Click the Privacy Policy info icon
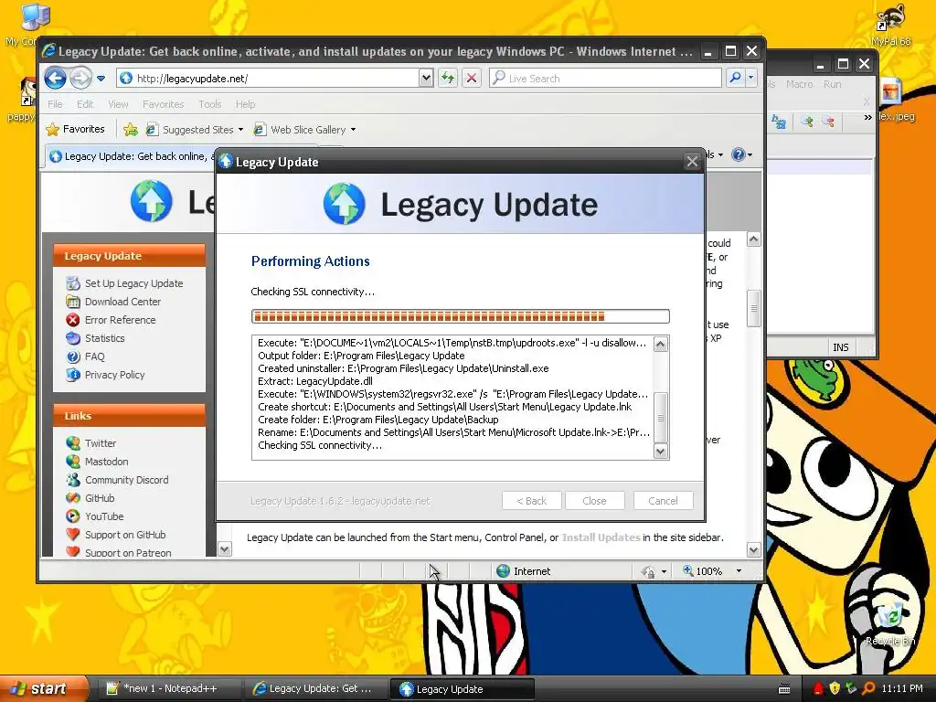This screenshot has width=936, height=702. pyautogui.click(x=73, y=375)
